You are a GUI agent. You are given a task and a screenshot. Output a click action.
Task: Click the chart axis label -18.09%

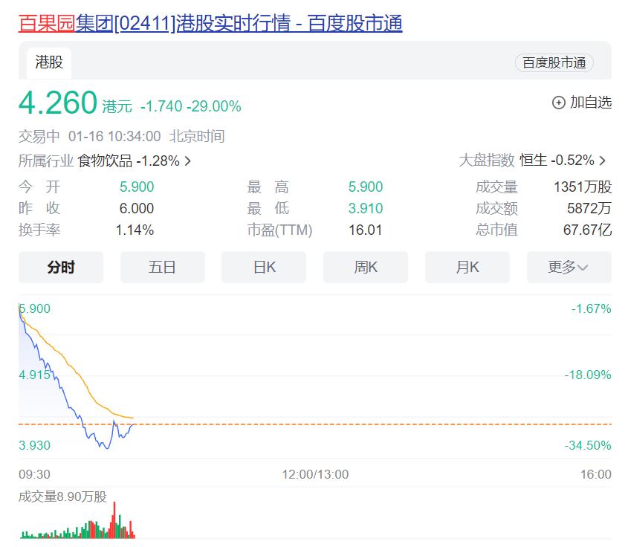[x=588, y=375]
